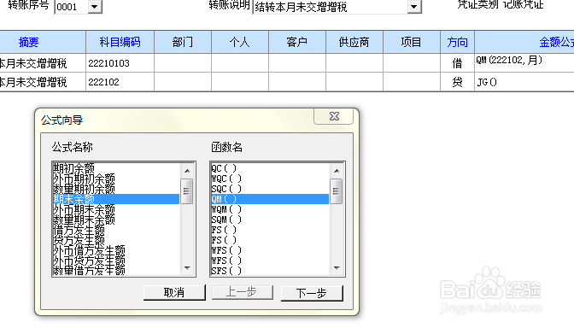Click the 个人 column header
Image resolution: width=574 pixels, height=328 pixels.
coord(240,42)
